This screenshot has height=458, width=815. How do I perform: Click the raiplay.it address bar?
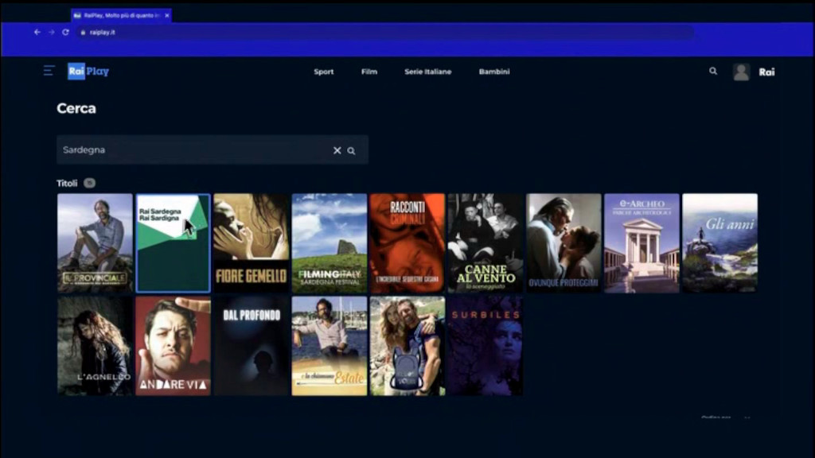(x=384, y=32)
